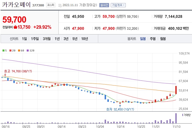Select the 1일 line chart tab
This screenshot has width=192, height=128.
pyautogui.click(x=24, y=39)
